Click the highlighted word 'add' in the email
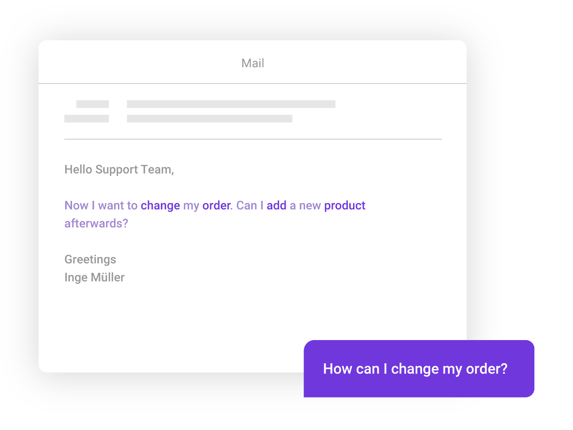The height and width of the screenshot is (430, 573). click(277, 206)
